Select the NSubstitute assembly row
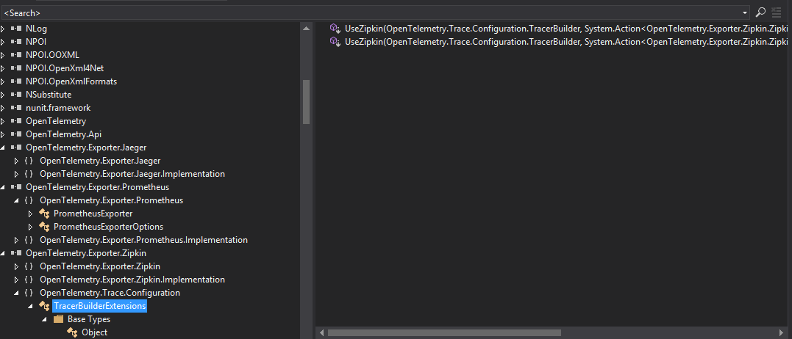The height and width of the screenshot is (339, 792). [49, 95]
